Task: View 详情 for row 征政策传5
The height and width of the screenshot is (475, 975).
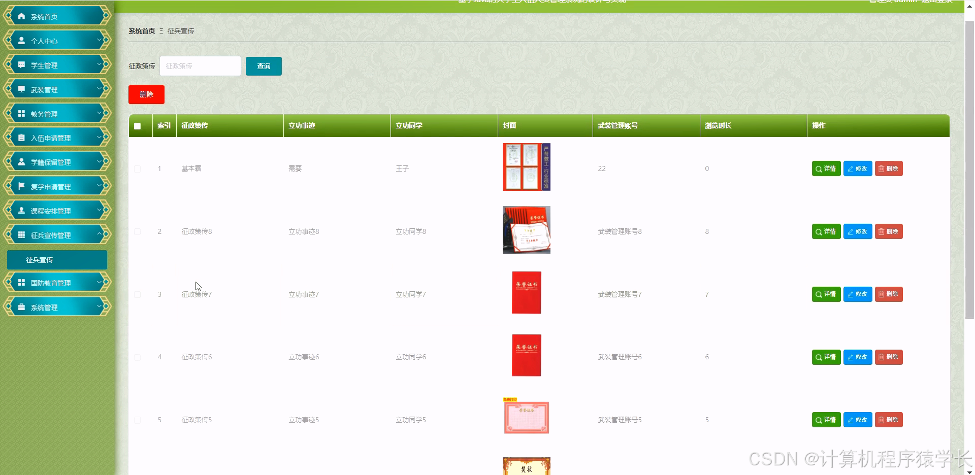Action: [826, 420]
